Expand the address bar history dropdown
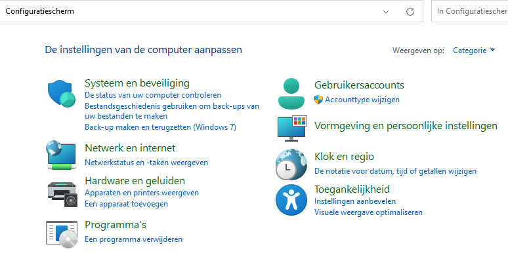This screenshot has height=255, width=508. click(385, 12)
